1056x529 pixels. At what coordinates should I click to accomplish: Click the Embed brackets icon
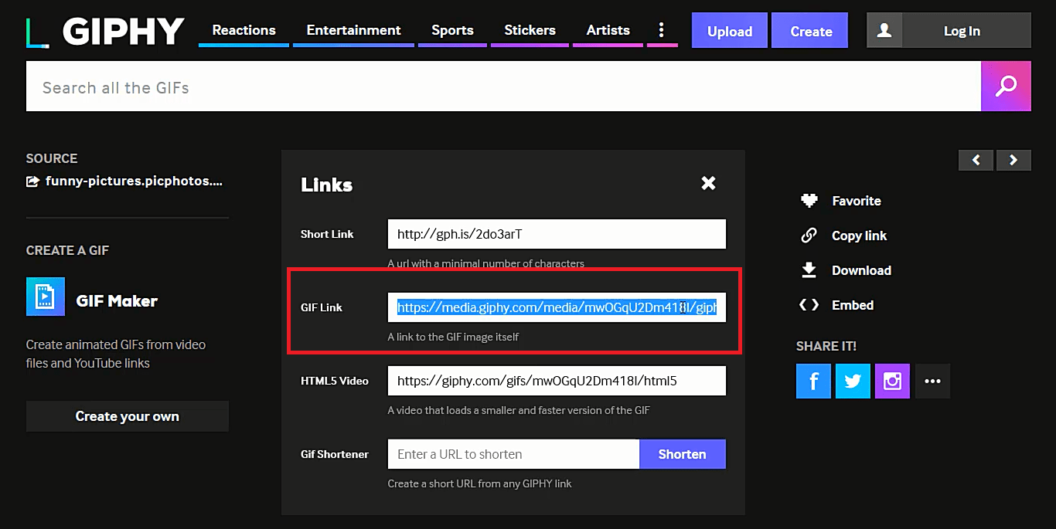pos(809,305)
